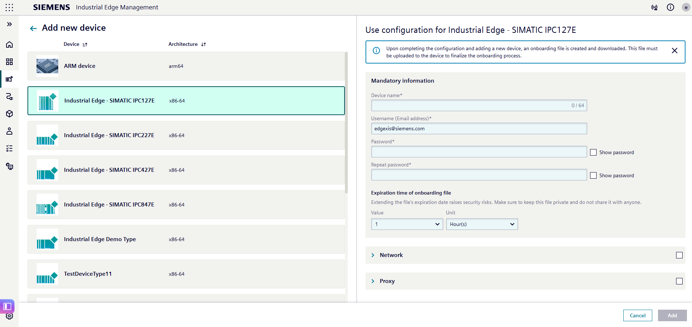
Task: Open the connections icon in sidebar
Action: [9, 96]
